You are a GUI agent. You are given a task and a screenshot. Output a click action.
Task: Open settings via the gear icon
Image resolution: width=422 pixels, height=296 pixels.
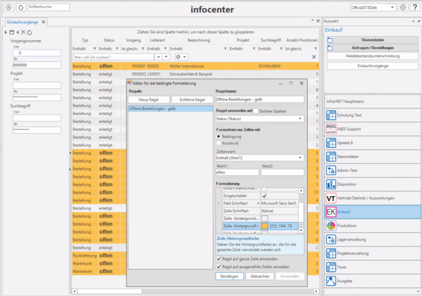403,7
